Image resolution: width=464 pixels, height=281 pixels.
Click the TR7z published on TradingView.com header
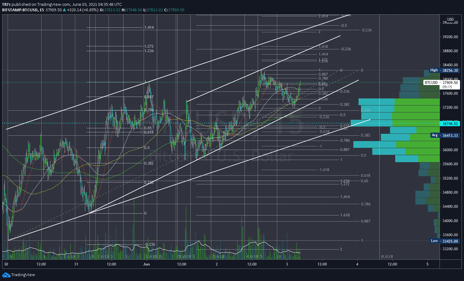pyautogui.click(x=62, y=4)
